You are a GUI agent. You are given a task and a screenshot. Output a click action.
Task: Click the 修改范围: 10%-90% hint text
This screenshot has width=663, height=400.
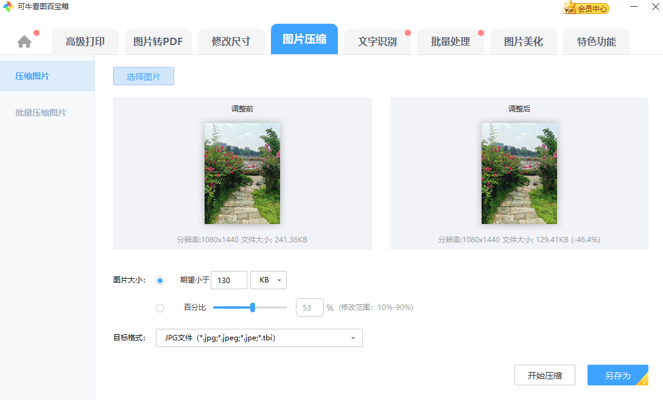pos(376,307)
